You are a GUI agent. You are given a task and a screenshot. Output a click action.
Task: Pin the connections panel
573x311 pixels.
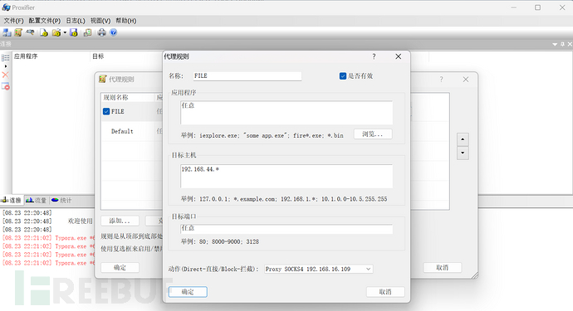pyautogui.click(x=562, y=44)
